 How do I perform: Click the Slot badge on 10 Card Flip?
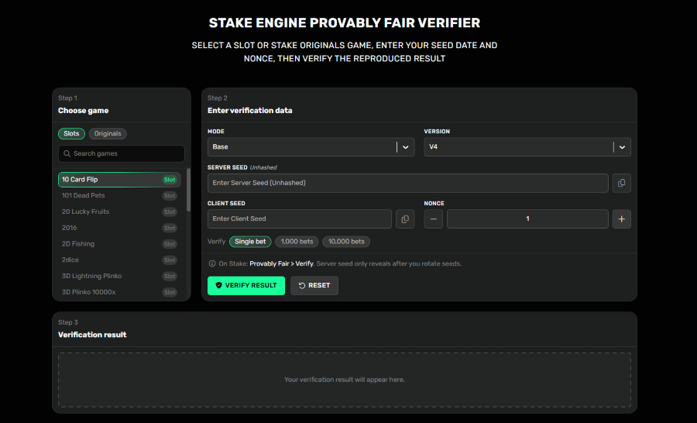(170, 180)
